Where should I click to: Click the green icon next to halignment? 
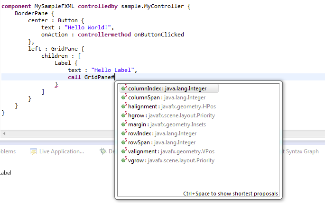[x=124, y=106]
